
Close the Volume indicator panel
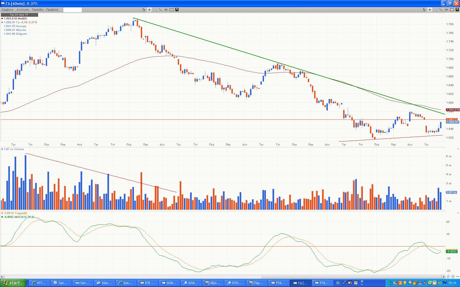(458, 149)
